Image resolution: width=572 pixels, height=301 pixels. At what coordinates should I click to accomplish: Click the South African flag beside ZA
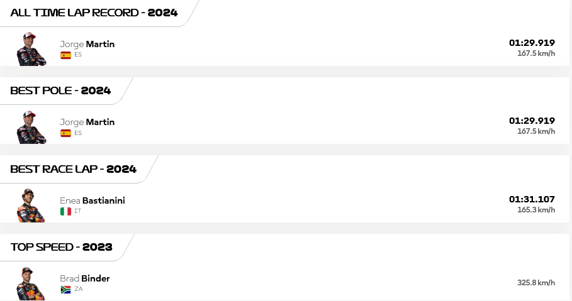tap(65, 289)
